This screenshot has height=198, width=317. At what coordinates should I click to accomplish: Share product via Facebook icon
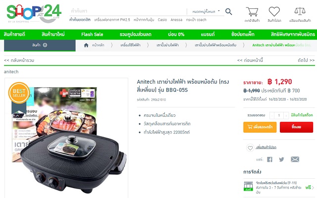point(269,159)
